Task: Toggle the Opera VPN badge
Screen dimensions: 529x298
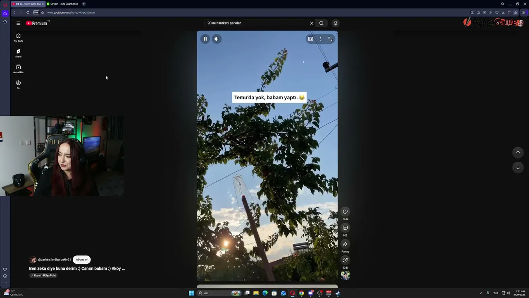Action: [x=36, y=12]
